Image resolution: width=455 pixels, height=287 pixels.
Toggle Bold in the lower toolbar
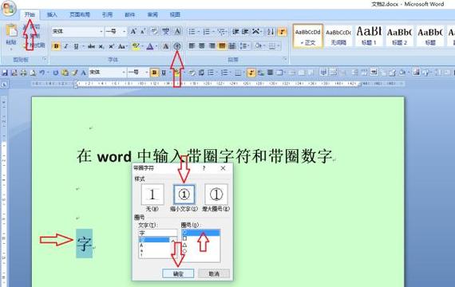point(154,73)
